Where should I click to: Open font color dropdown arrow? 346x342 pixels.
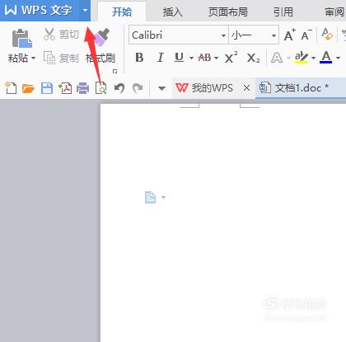(338, 58)
